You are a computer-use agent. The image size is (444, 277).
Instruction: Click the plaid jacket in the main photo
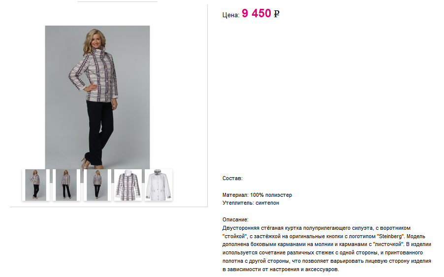[95, 76]
